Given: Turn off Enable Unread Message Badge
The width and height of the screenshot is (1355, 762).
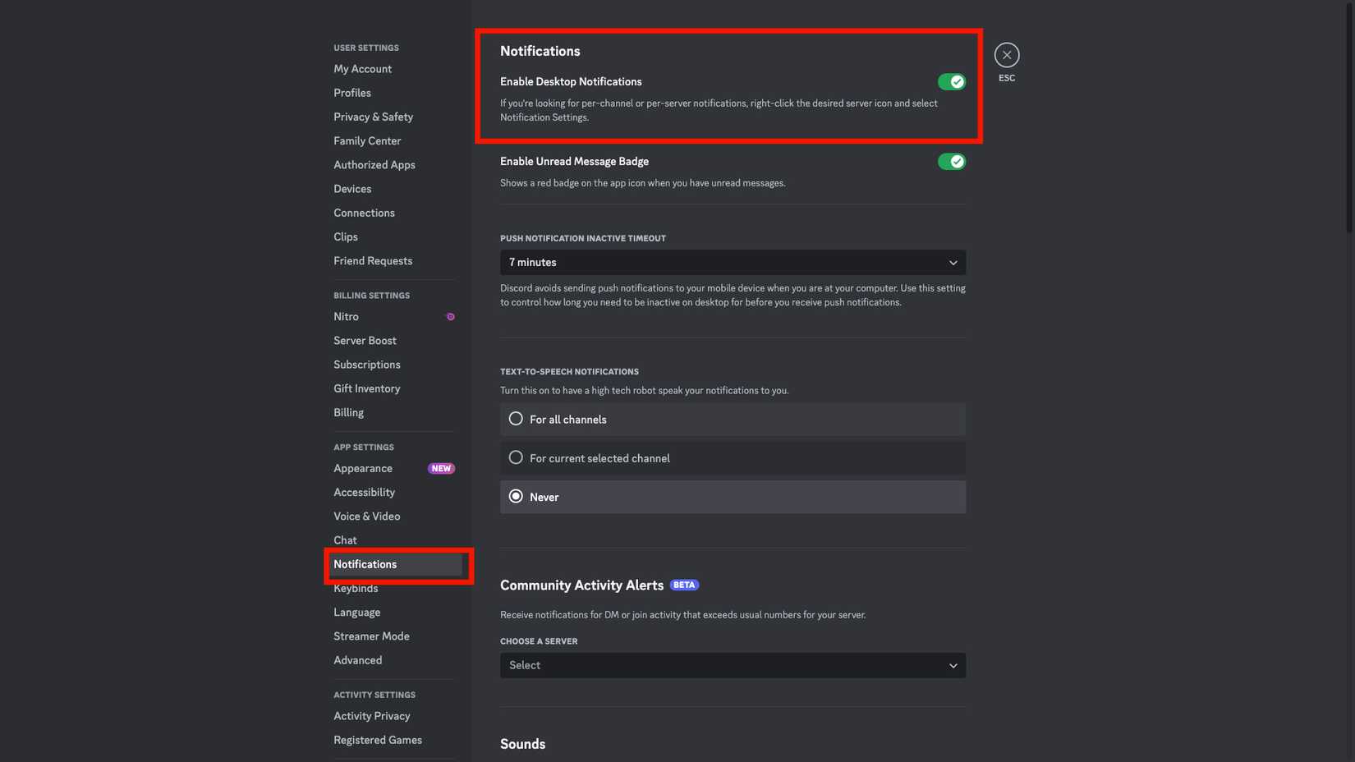Looking at the screenshot, I should coord(952,161).
